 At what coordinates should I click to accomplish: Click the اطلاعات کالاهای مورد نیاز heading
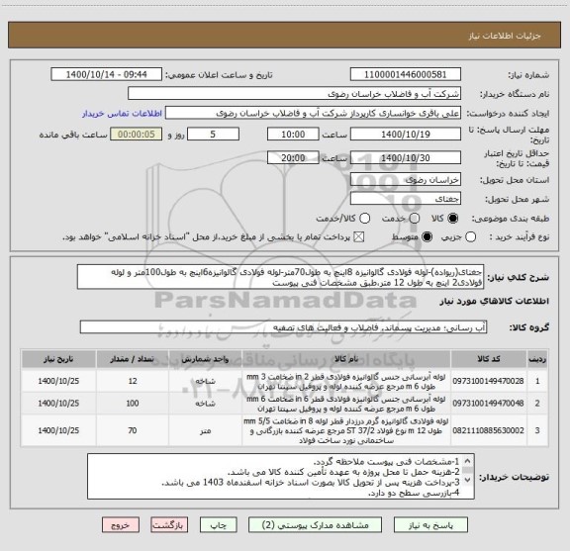pos(495,302)
